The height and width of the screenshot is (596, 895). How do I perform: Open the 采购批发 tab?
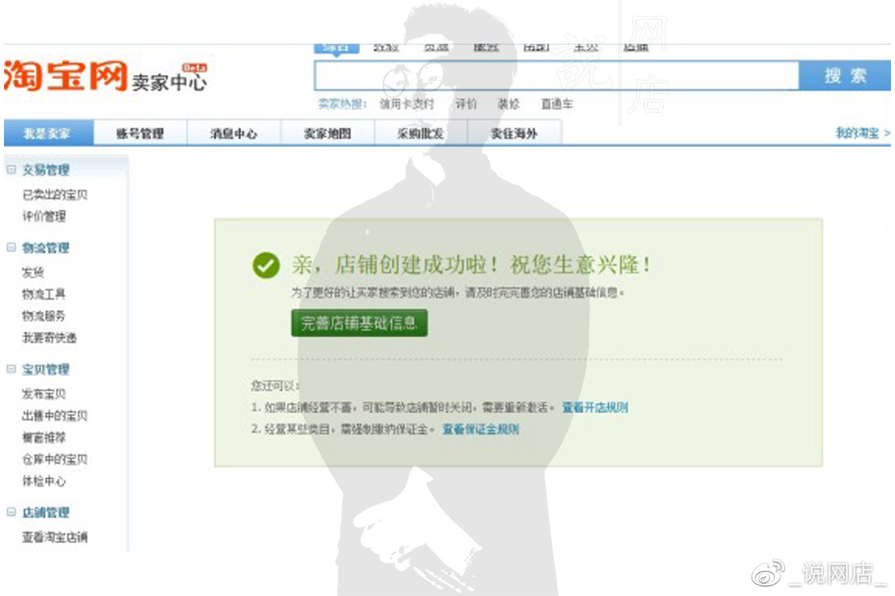421,133
